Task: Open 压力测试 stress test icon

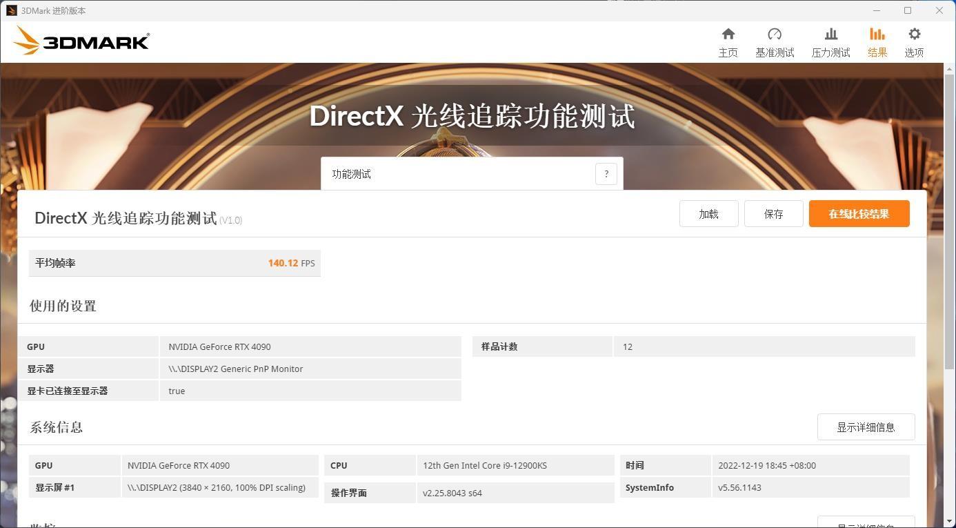Action: coord(830,35)
